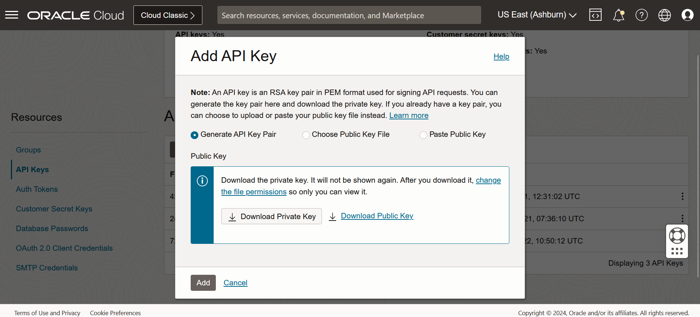
Task: Open Cloud Shell developer tools icon
Action: pos(595,15)
